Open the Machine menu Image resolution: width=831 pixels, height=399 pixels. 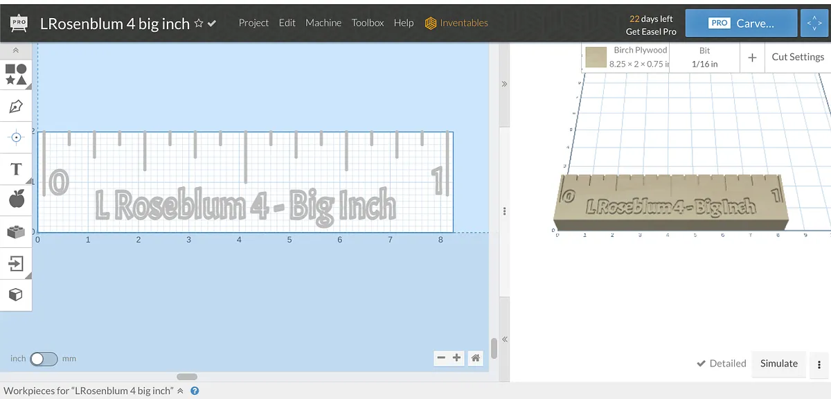[x=323, y=23]
